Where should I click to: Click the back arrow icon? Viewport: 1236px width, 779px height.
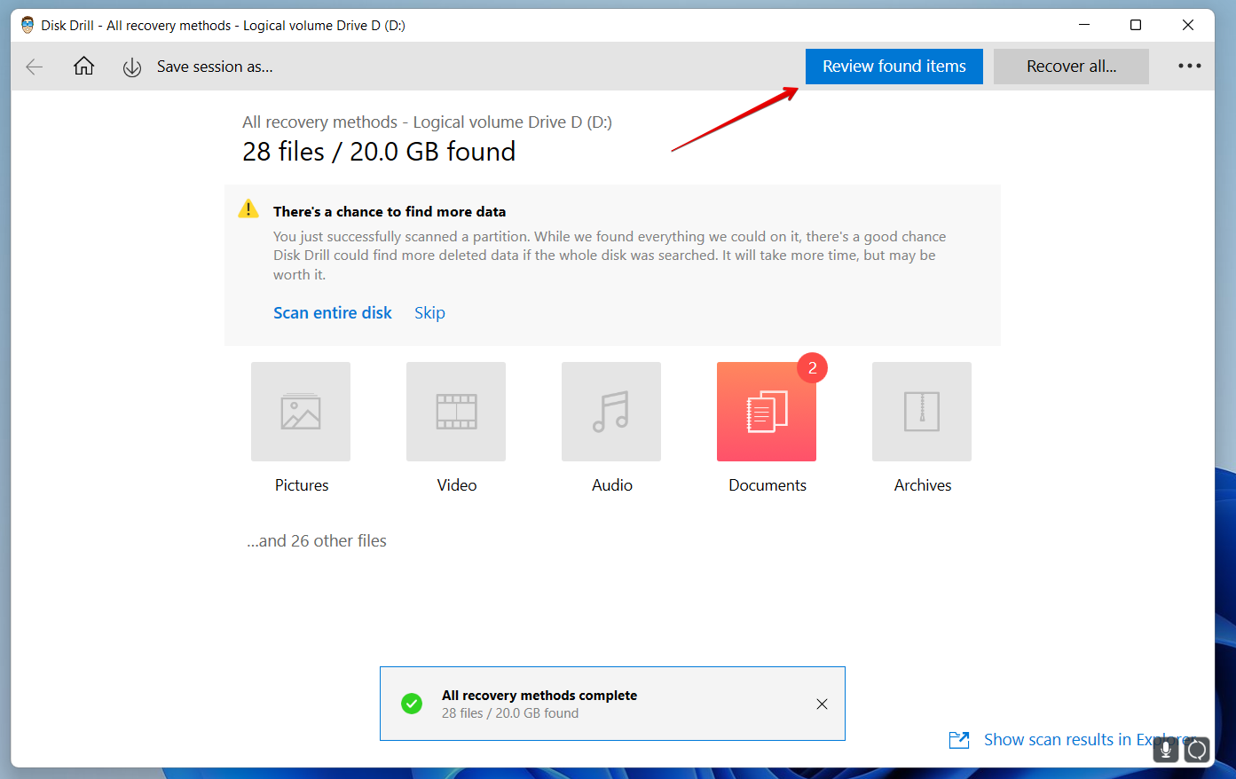coord(35,67)
